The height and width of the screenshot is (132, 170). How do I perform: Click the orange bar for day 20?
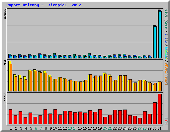click(106, 82)
